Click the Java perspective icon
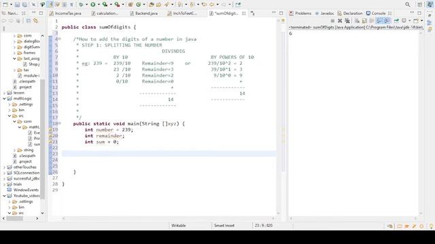 coord(430,5)
